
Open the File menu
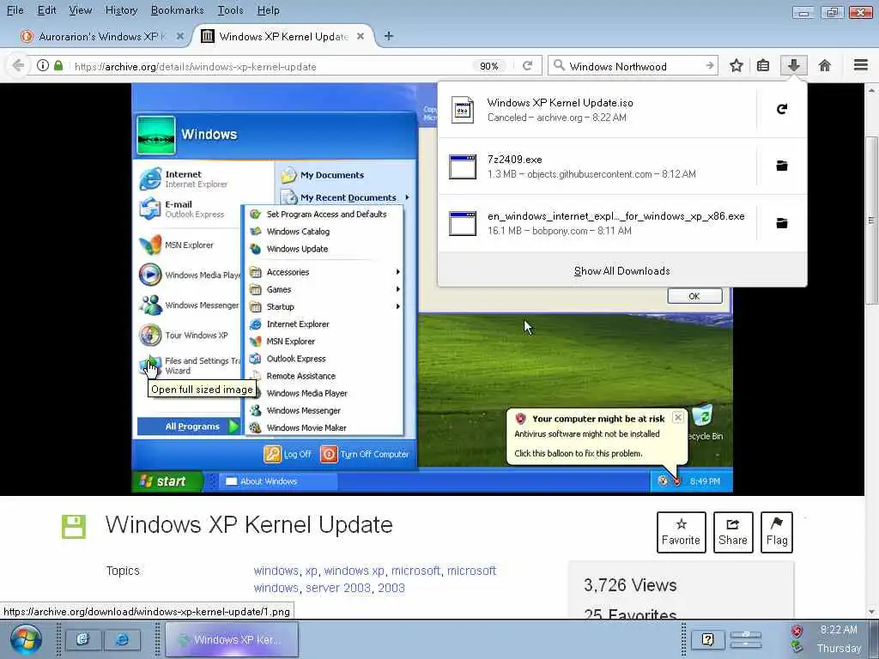(15, 10)
